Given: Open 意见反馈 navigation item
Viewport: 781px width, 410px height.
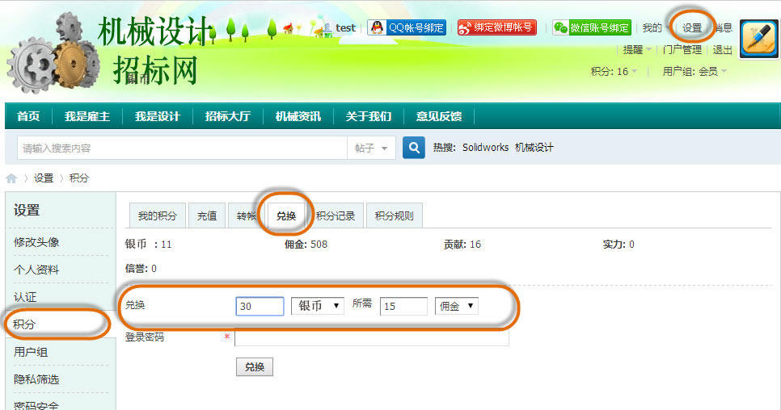Looking at the screenshot, I should [439, 116].
